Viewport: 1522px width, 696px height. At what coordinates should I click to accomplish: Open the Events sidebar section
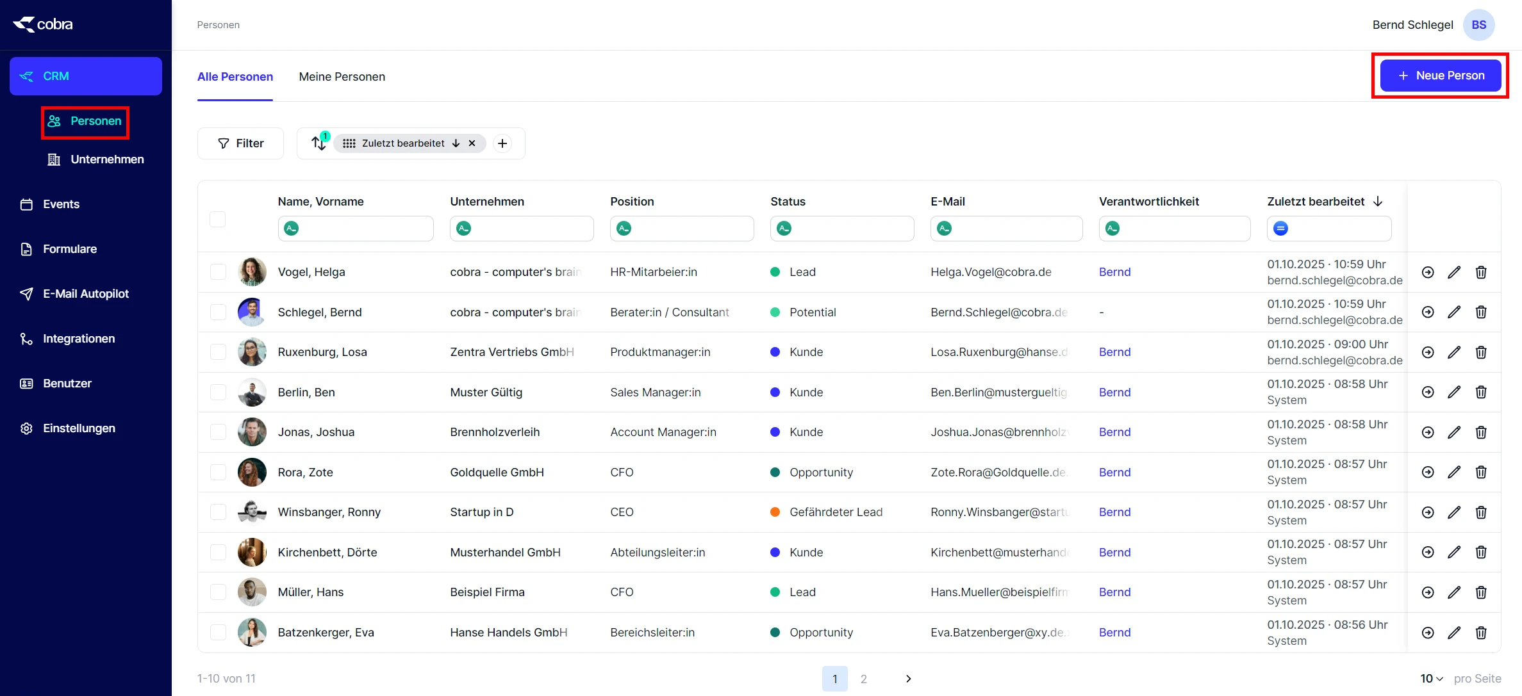(61, 204)
